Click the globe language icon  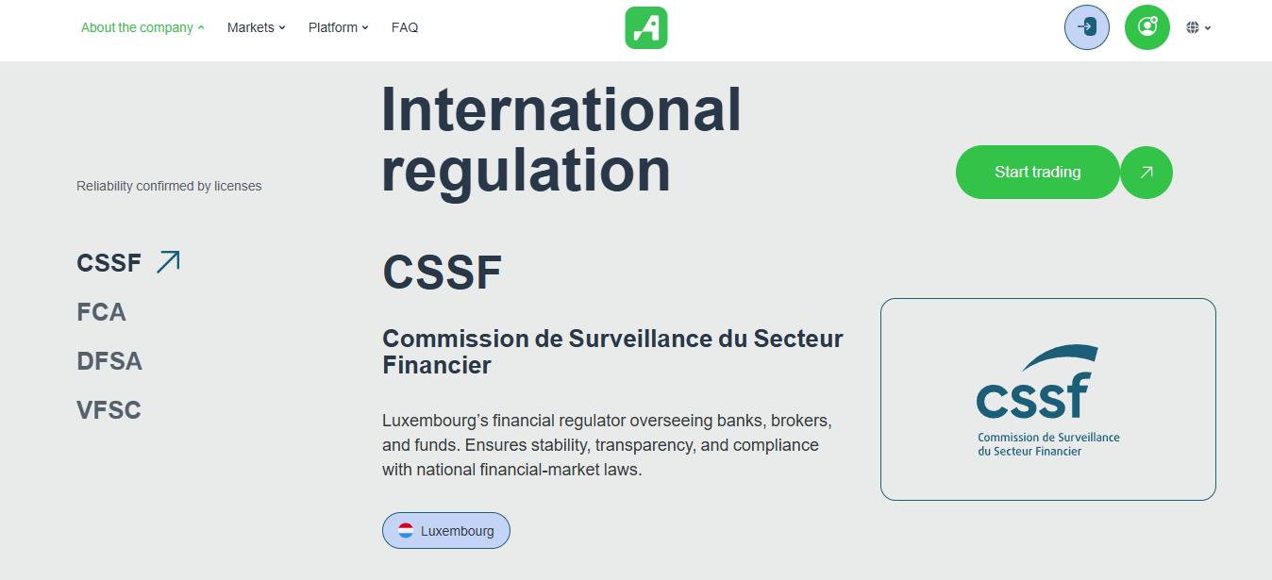[1193, 28]
